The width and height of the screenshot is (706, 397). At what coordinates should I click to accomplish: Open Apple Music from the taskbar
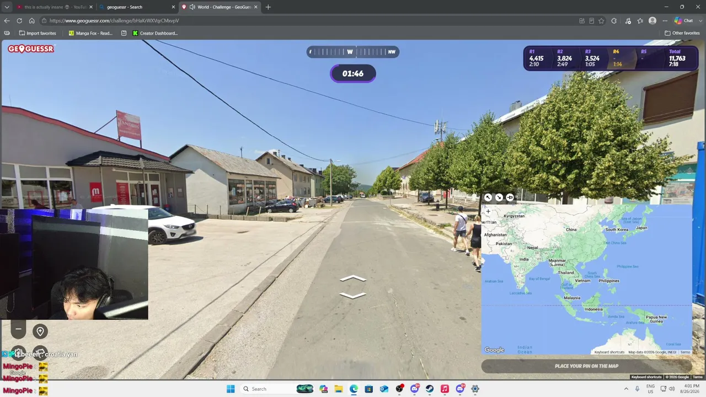pos(445,389)
